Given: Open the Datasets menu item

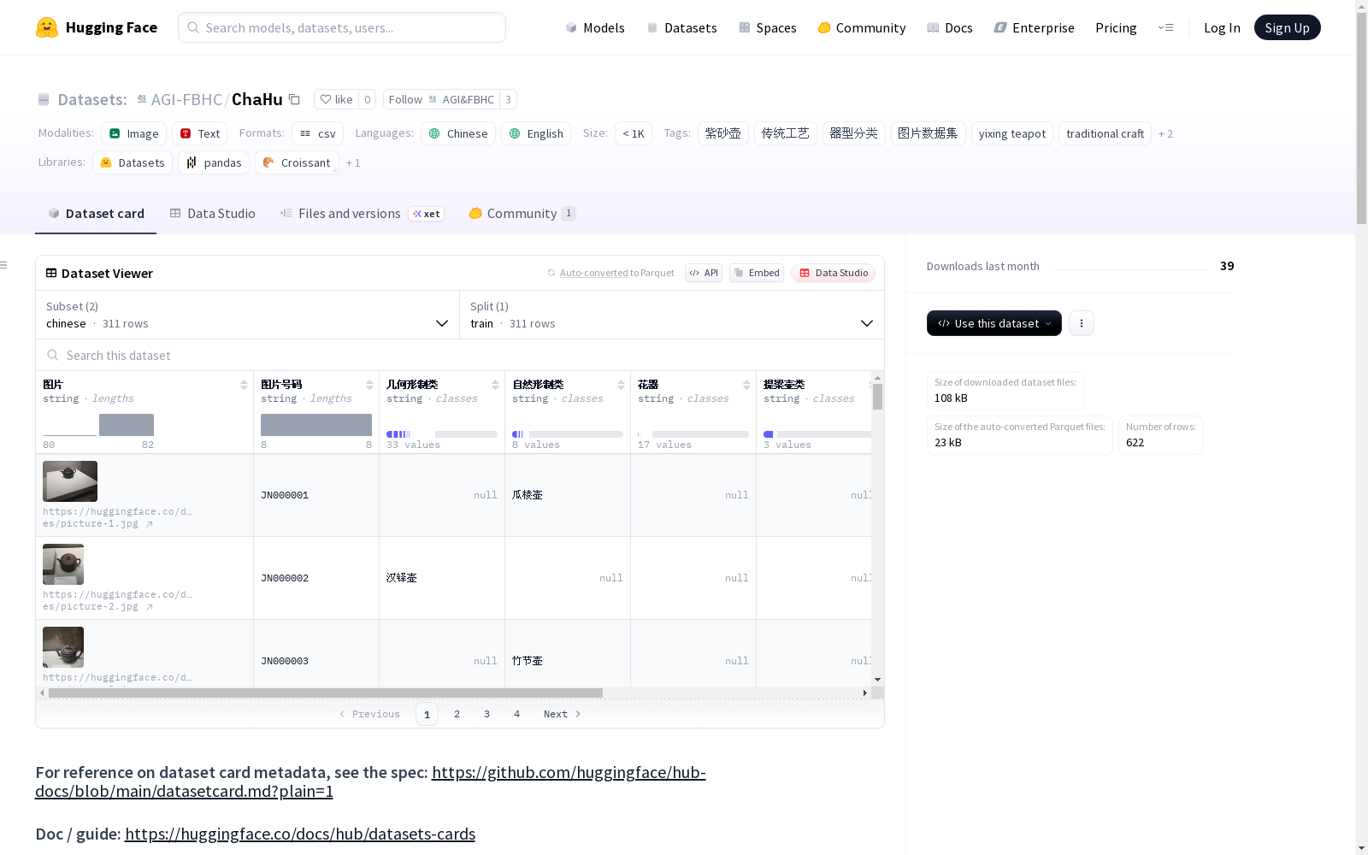Looking at the screenshot, I should 681,27.
